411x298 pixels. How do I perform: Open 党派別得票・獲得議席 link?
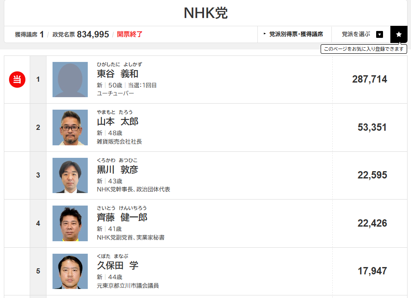(x=294, y=34)
